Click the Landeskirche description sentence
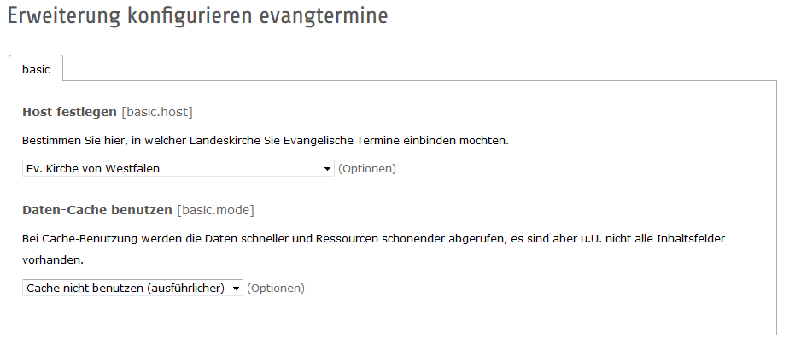The width and height of the screenshot is (795, 344). (266, 141)
